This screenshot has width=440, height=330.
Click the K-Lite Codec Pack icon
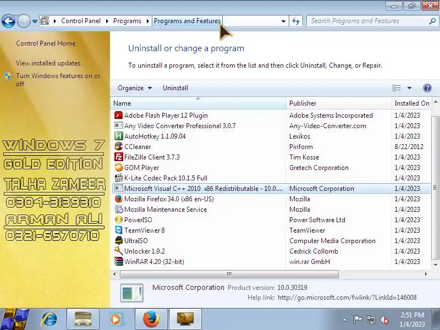(119, 178)
